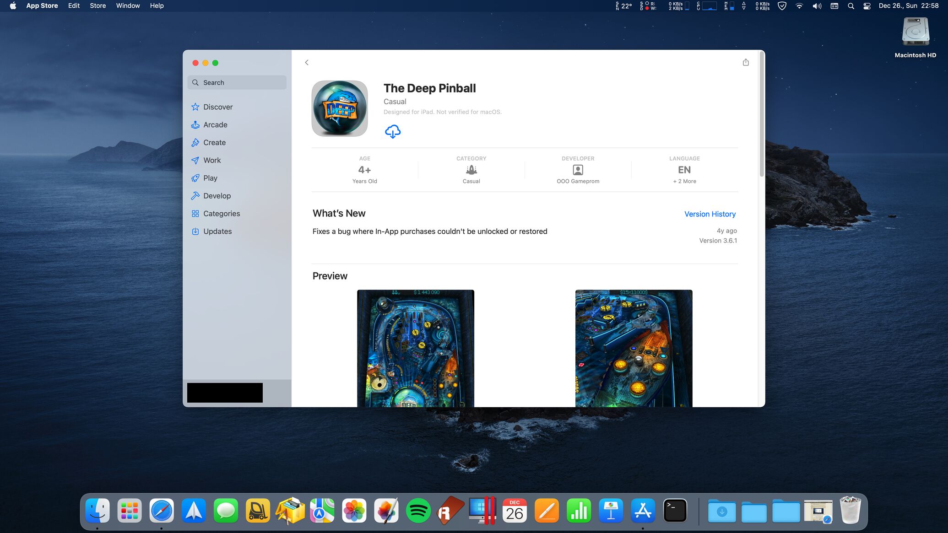Click the Search field in the sidebar

[x=237, y=82]
